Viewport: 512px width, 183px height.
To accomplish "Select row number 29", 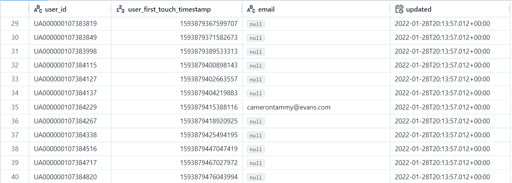I will (x=15, y=24).
